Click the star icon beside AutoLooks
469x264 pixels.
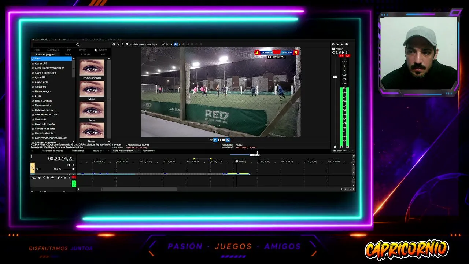33,87
